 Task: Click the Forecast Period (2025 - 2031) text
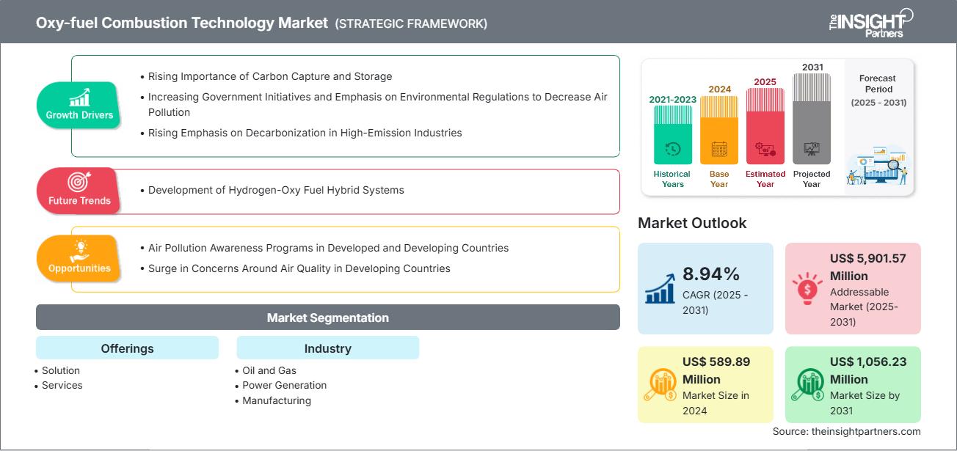(878, 90)
